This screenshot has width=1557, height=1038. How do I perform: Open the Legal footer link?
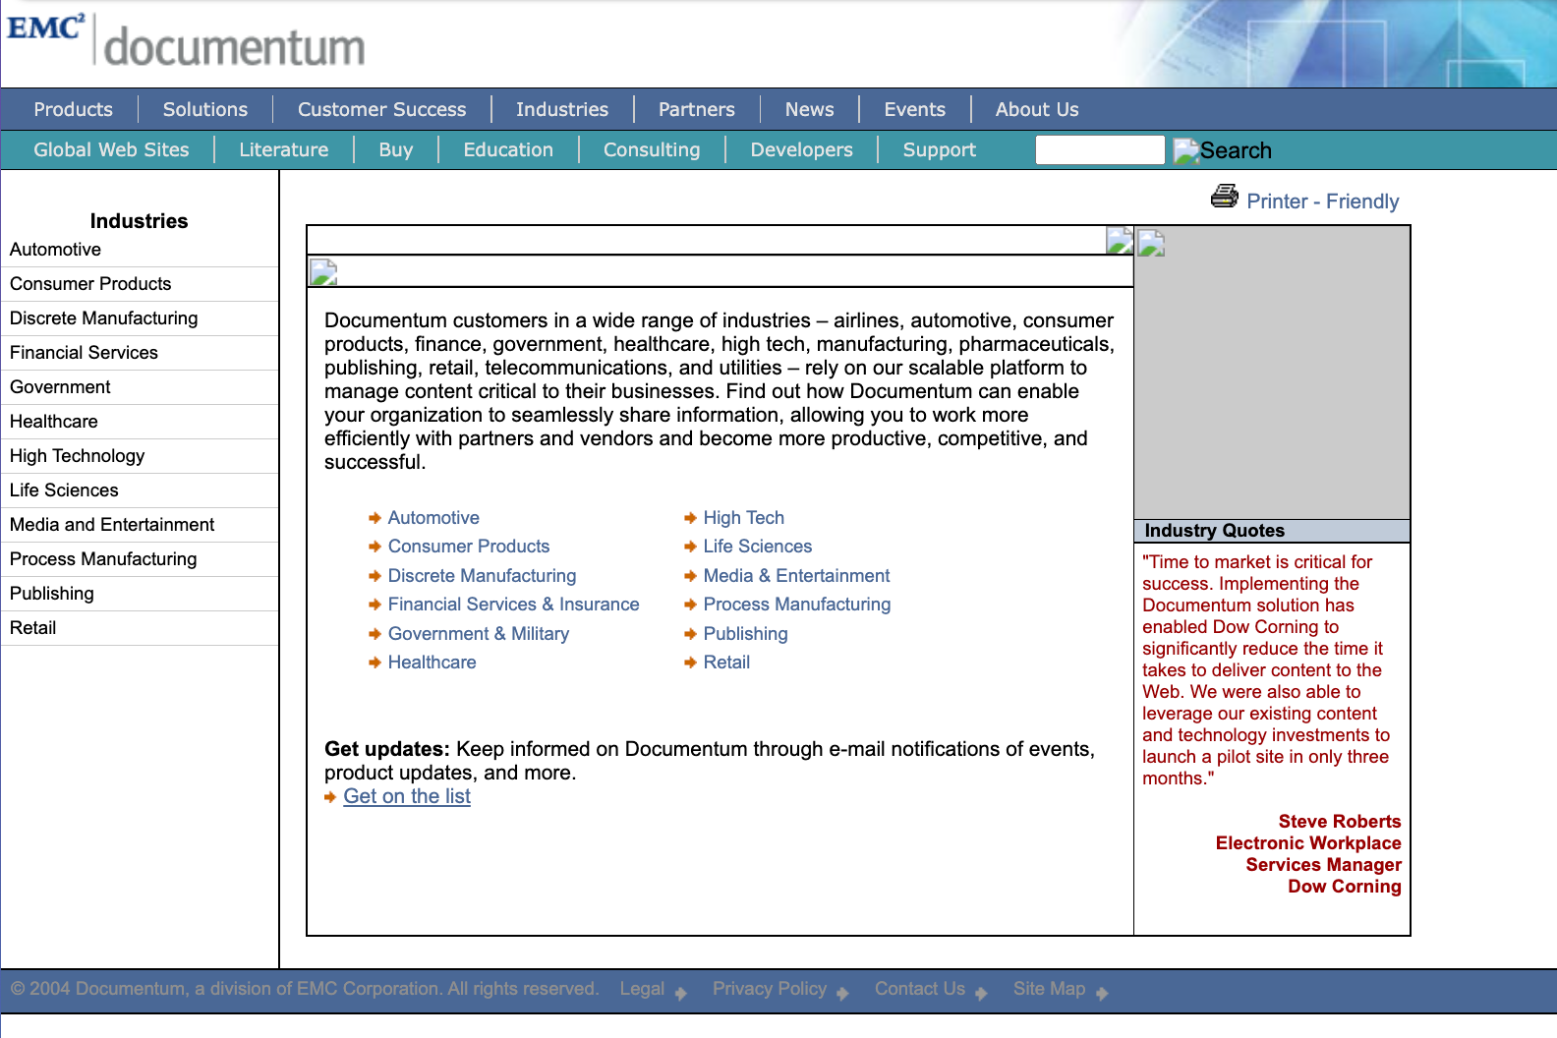pyautogui.click(x=642, y=989)
